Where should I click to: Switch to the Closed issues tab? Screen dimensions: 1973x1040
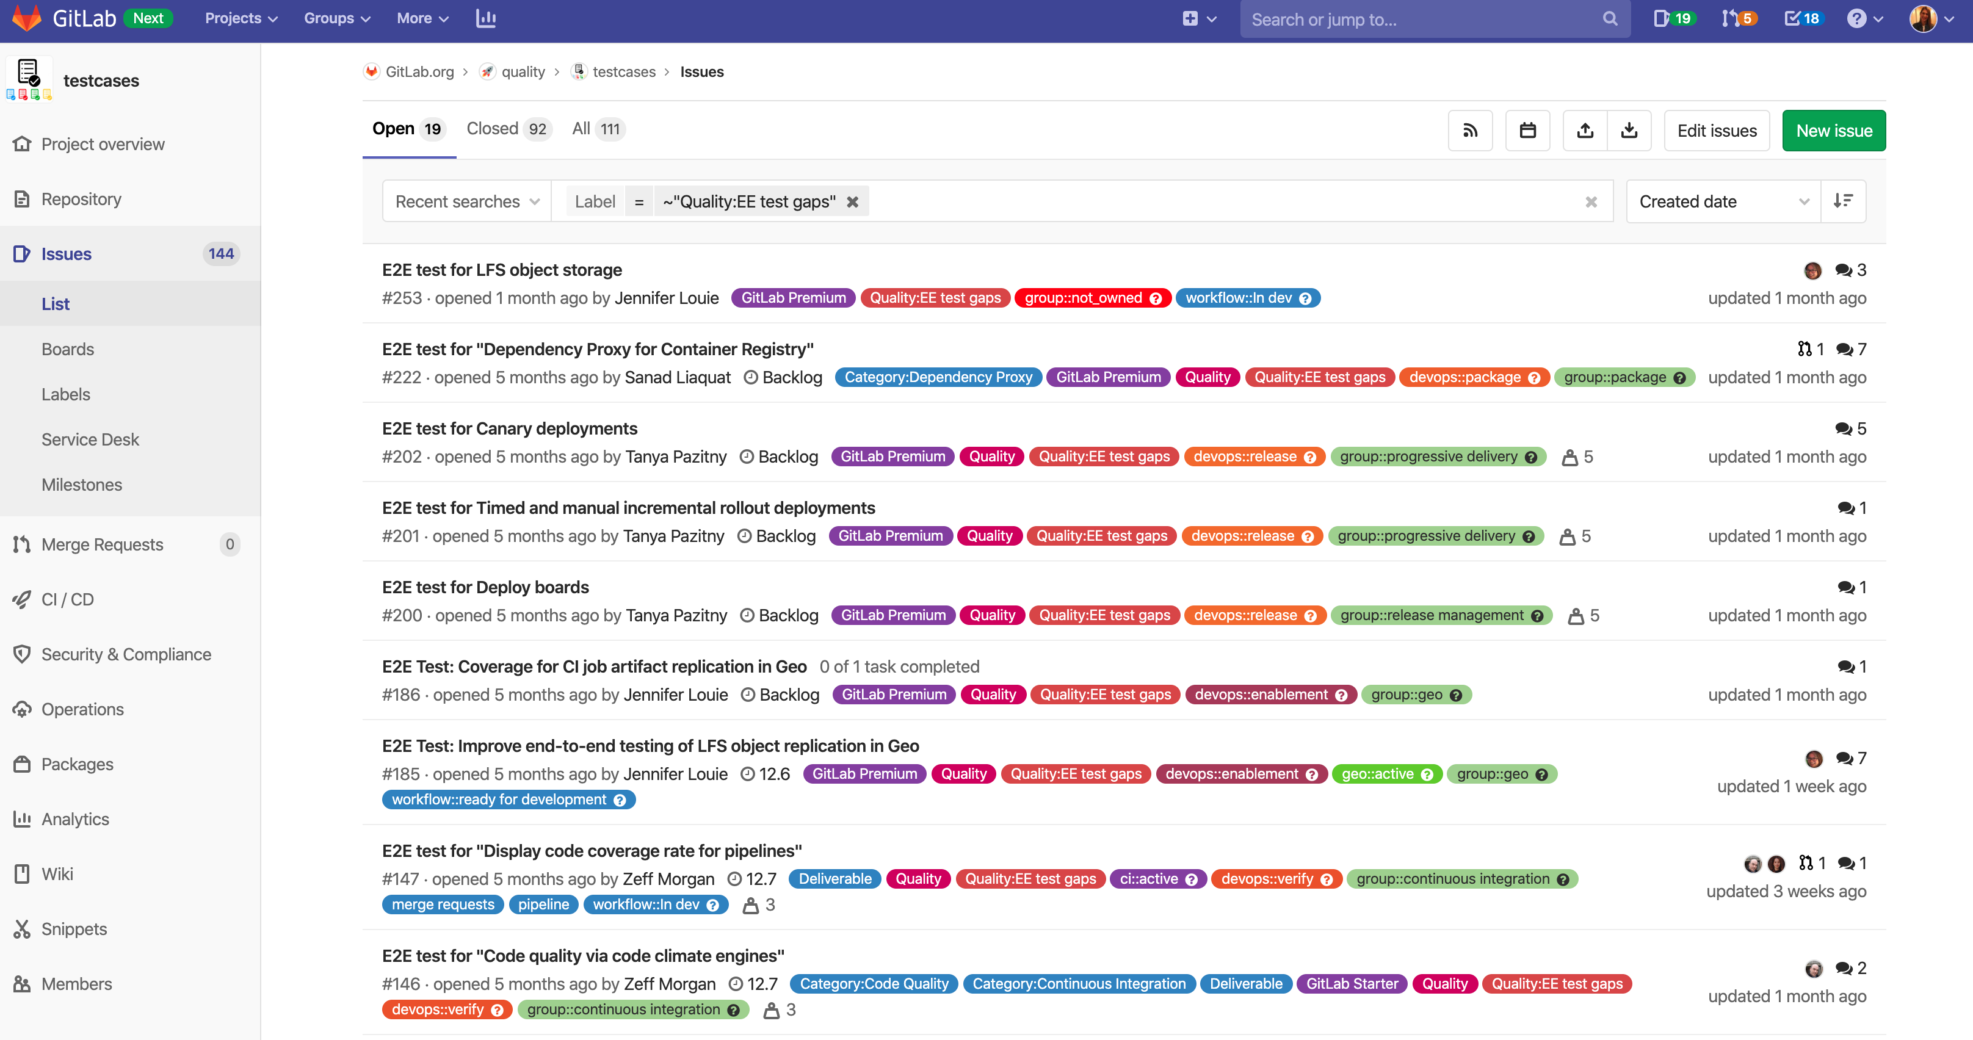509,129
